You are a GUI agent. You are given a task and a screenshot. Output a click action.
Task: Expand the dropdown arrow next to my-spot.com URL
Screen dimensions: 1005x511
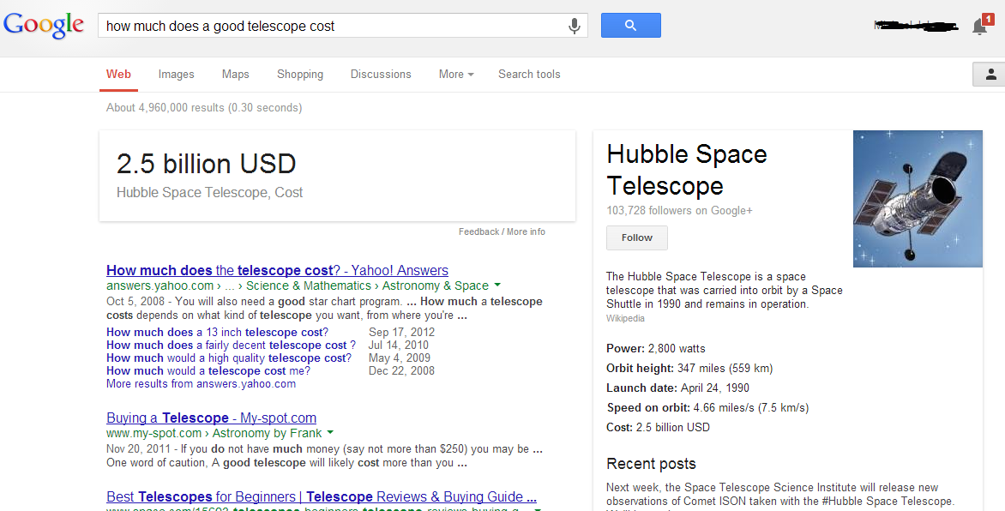[332, 433]
